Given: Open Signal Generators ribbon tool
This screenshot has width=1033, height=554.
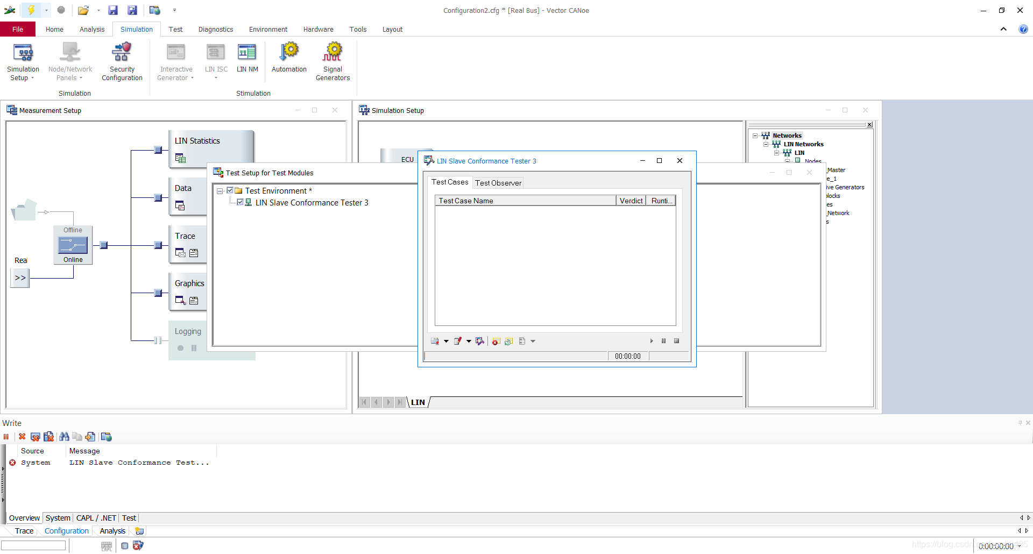Looking at the screenshot, I should (x=332, y=62).
